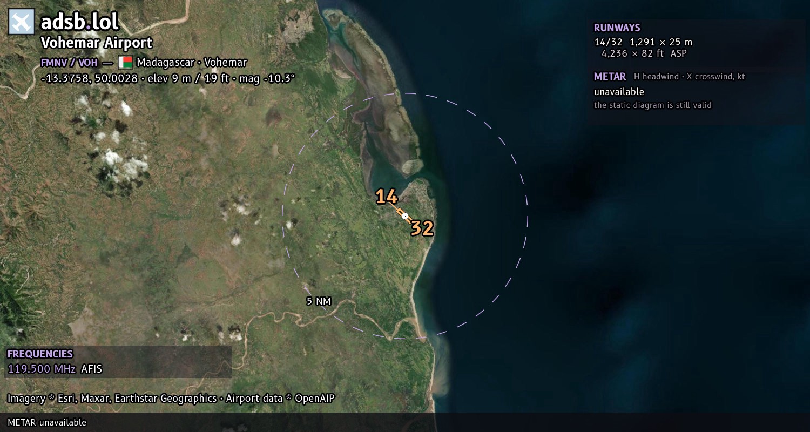Click the adsb.lol airplane logo icon
810x432 pixels.
pyautogui.click(x=22, y=22)
